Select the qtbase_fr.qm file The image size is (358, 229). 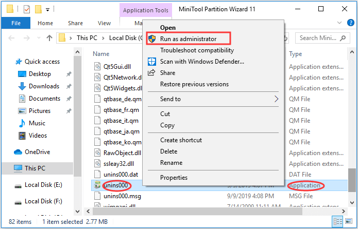pos(116,110)
